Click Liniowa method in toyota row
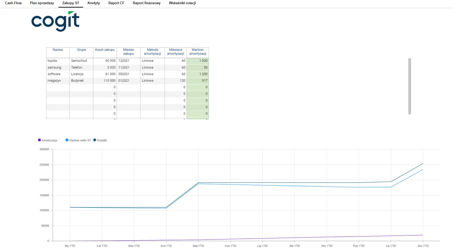The width and height of the screenshot is (453, 250). [x=153, y=61]
